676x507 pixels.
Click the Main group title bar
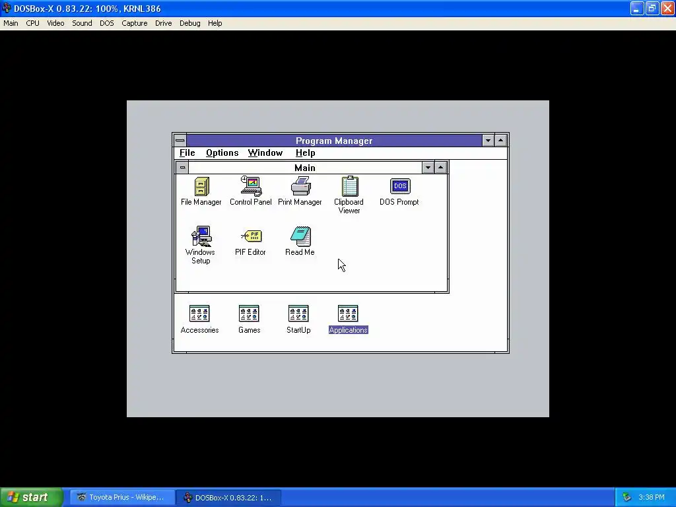(305, 168)
